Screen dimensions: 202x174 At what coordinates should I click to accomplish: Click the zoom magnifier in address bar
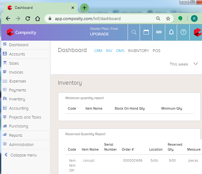[158, 18]
